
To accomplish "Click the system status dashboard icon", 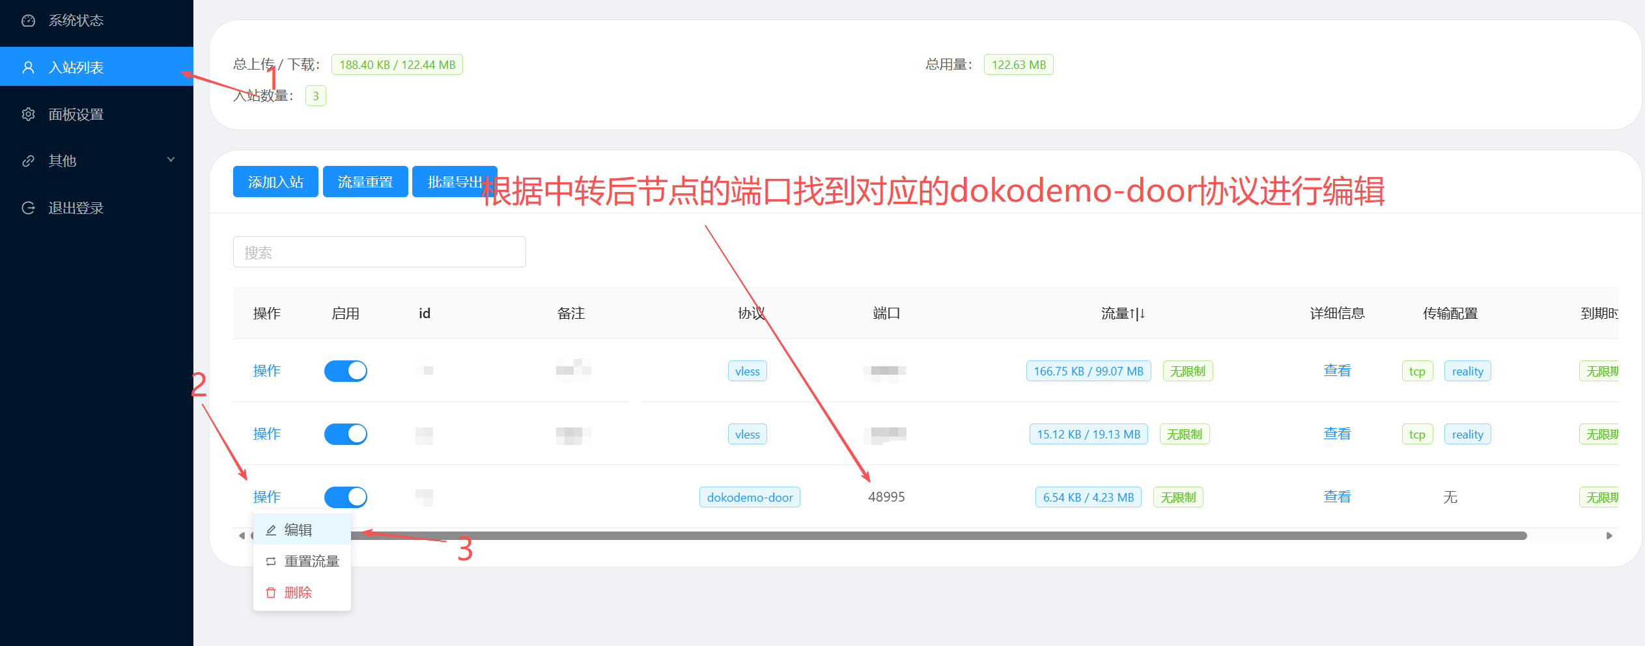I will pyautogui.click(x=28, y=21).
